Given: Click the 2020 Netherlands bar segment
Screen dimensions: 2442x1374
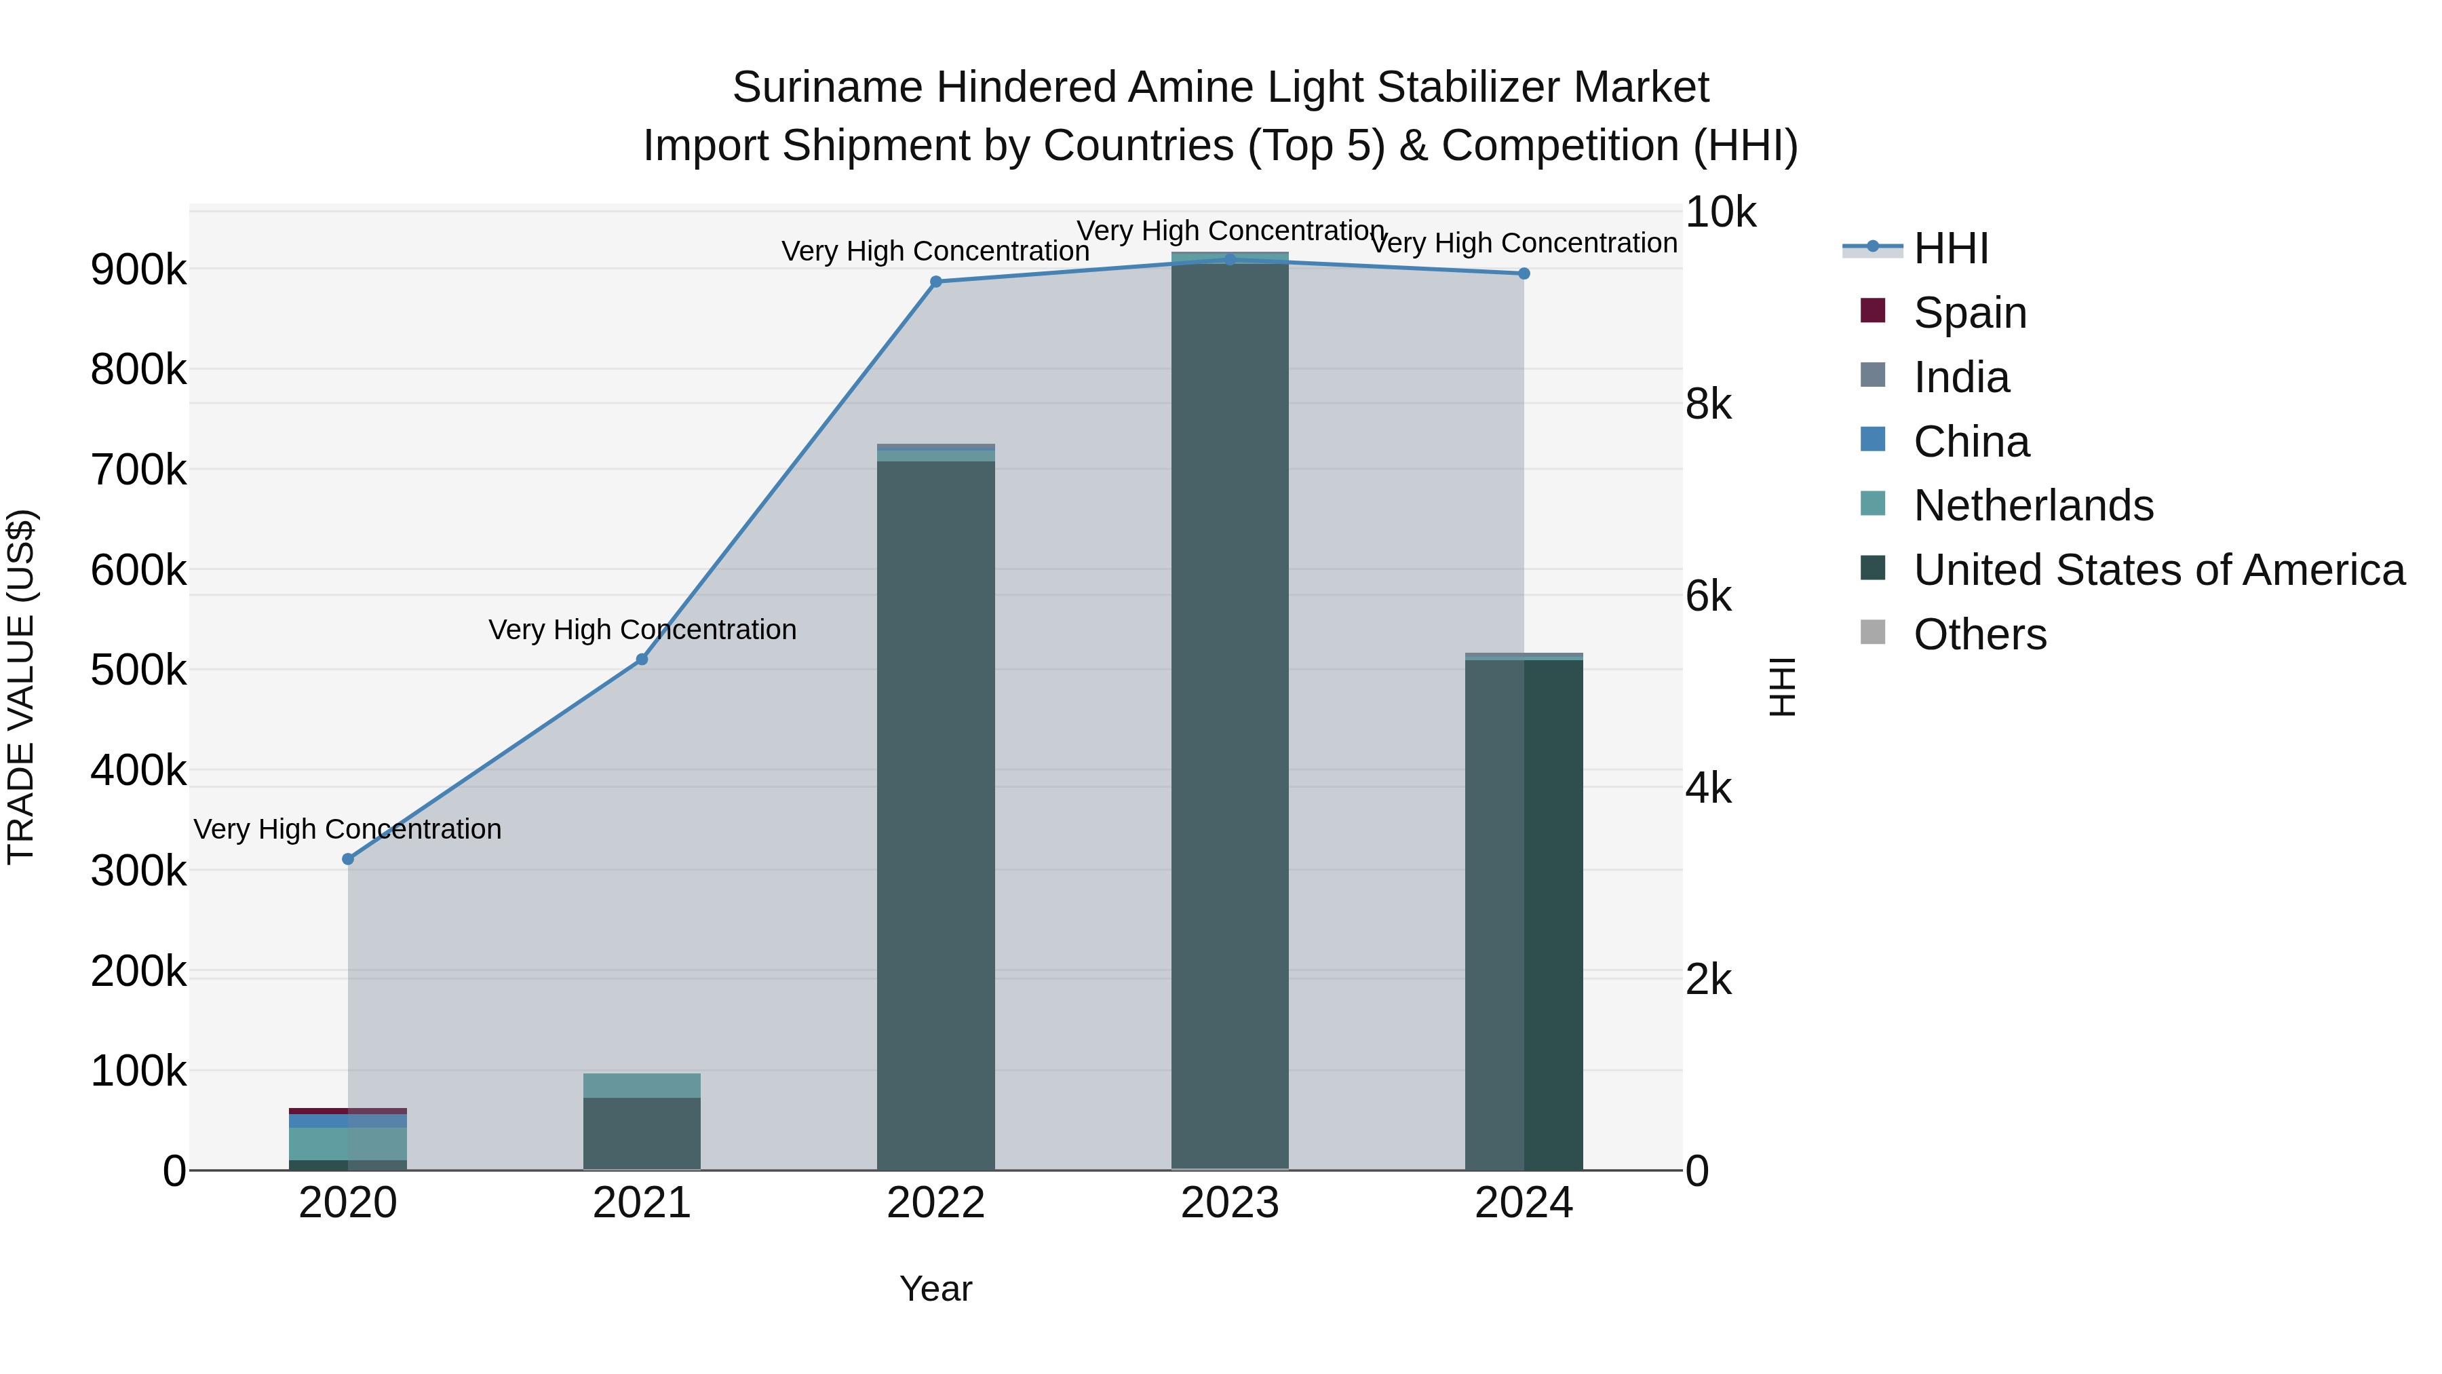Looking at the screenshot, I should [348, 1145].
